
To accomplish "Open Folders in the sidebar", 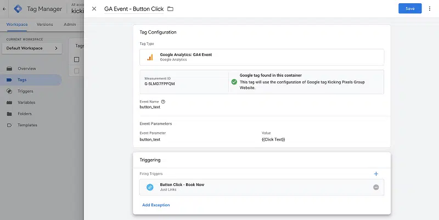I will (x=25, y=114).
